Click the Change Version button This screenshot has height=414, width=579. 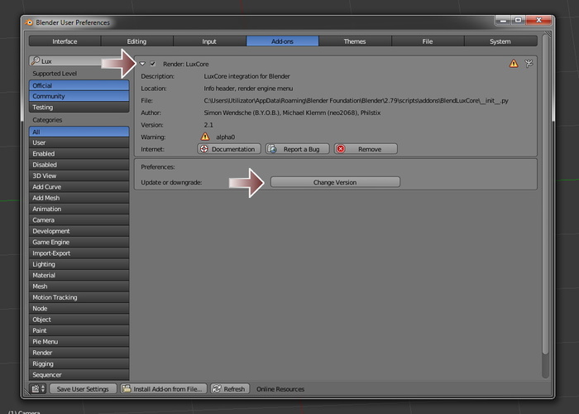pyautogui.click(x=335, y=182)
